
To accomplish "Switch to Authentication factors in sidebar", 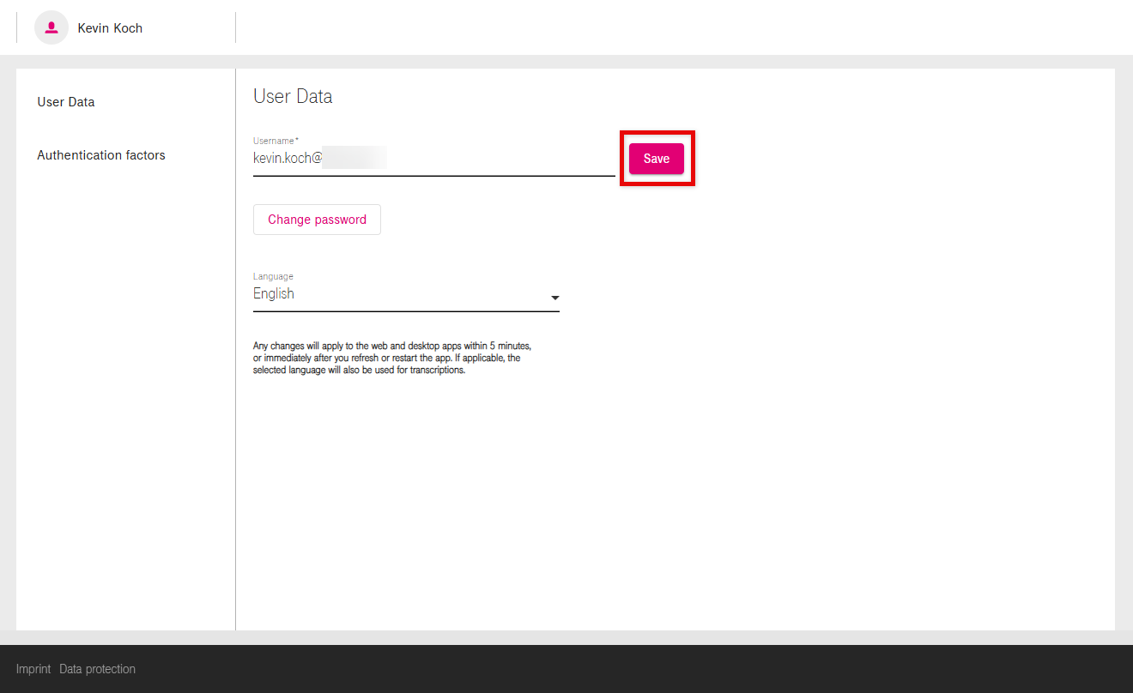I will [101, 155].
